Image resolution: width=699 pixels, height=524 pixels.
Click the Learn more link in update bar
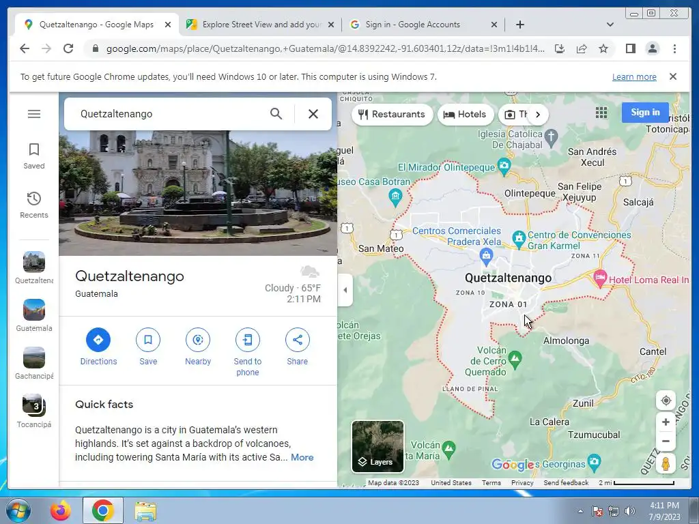(x=634, y=76)
